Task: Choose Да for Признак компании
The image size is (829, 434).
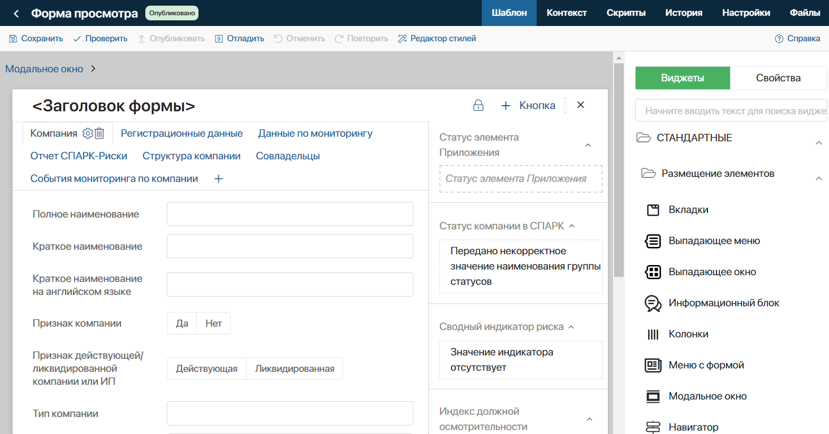Action: tap(182, 324)
